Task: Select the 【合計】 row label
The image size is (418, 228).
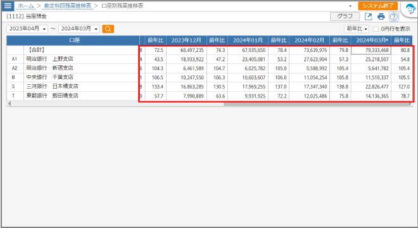Action: [x=36, y=50]
